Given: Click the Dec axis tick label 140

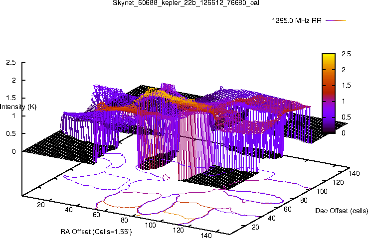Looking at the screenshot, I should [x=354, y=173].
